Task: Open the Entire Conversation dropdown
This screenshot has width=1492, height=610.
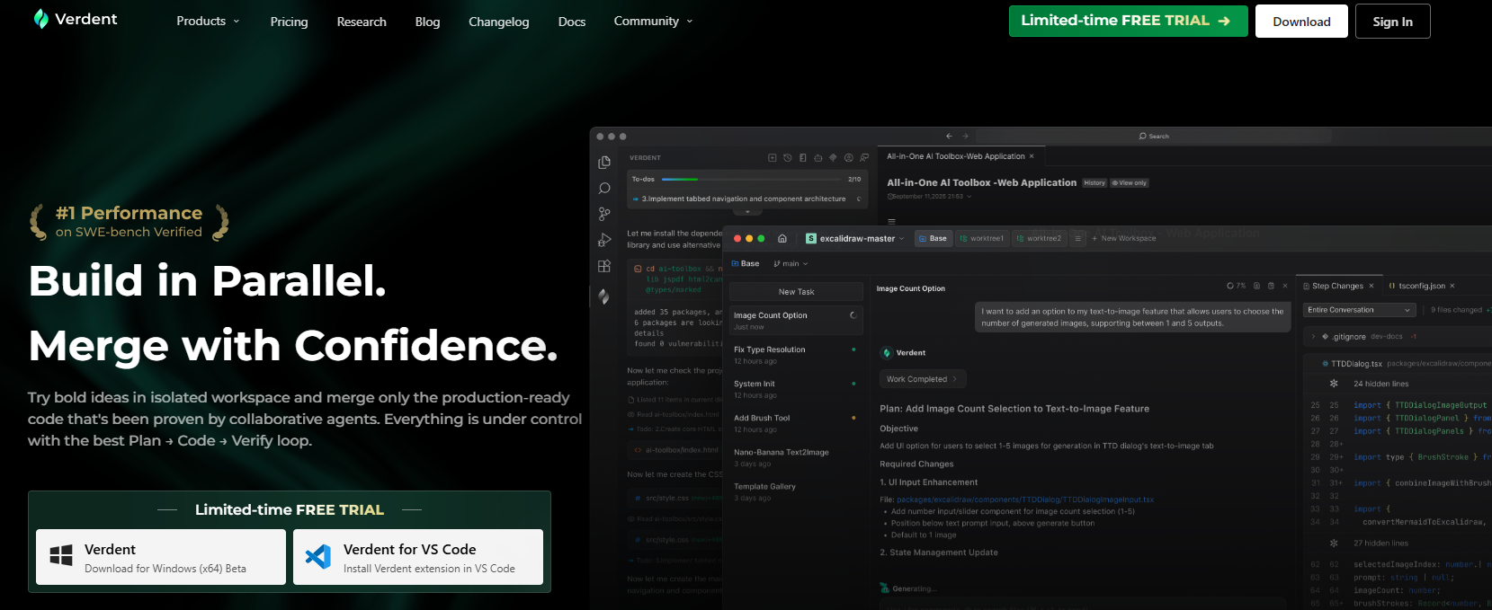Action: tap(1359, 310)
